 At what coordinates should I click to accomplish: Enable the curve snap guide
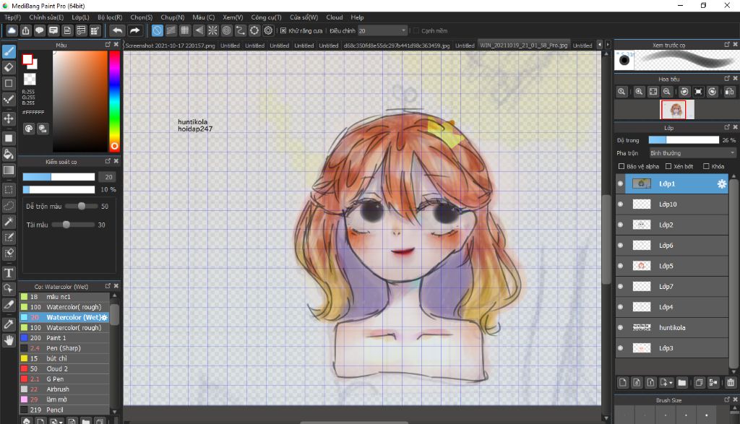tap(240, 30)
